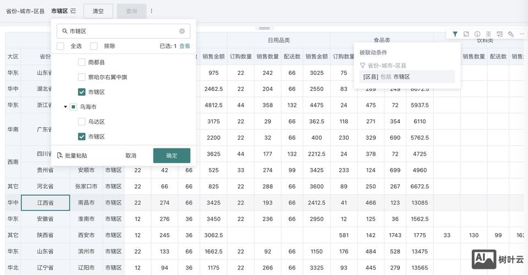Image resolution: width=528 pixels, height=275 pixels.
Task: Uncheck 市辖区 checkbox below 察哈尔右翼中旗
Action: [81, 92]
